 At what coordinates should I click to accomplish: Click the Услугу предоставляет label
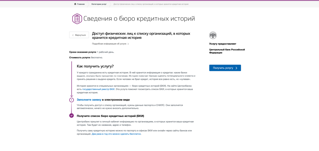pos(223,44)
